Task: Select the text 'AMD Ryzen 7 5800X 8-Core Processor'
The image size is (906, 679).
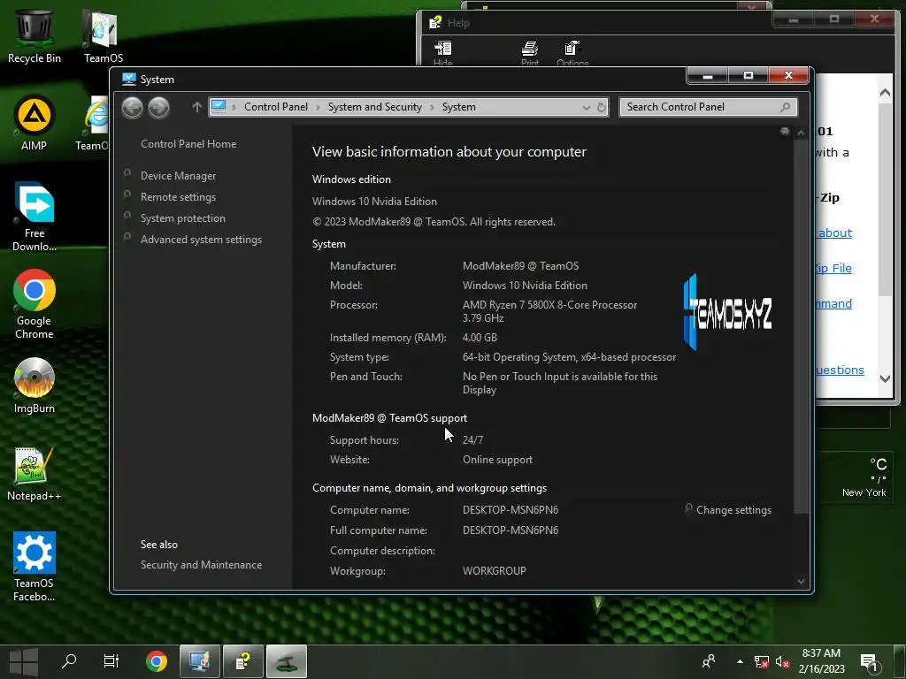Action: point(549,305)
